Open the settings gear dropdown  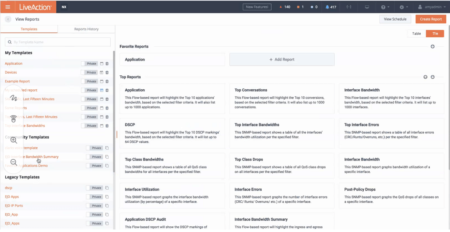click(x=404, y=7)
